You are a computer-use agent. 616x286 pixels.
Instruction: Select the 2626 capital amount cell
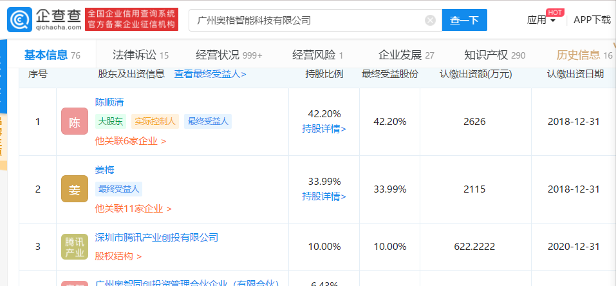tap(474, 122)
